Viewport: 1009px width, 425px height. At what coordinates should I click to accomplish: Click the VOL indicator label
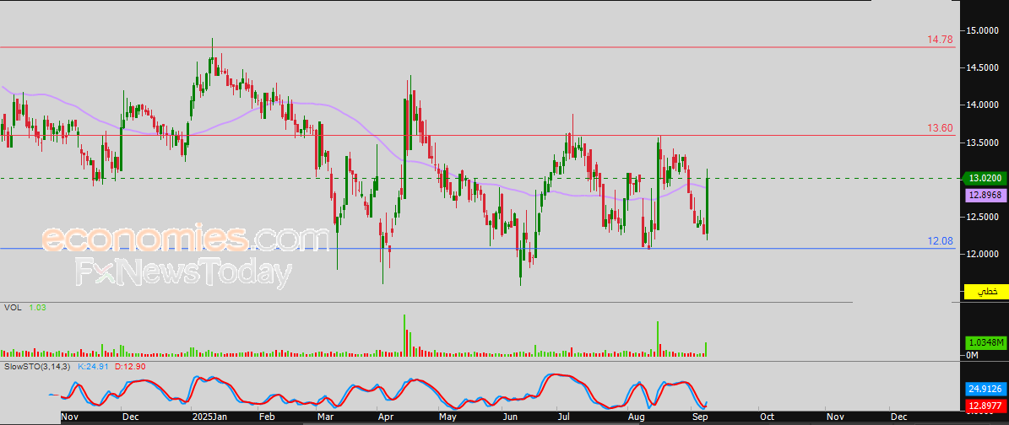coord(12,308)
